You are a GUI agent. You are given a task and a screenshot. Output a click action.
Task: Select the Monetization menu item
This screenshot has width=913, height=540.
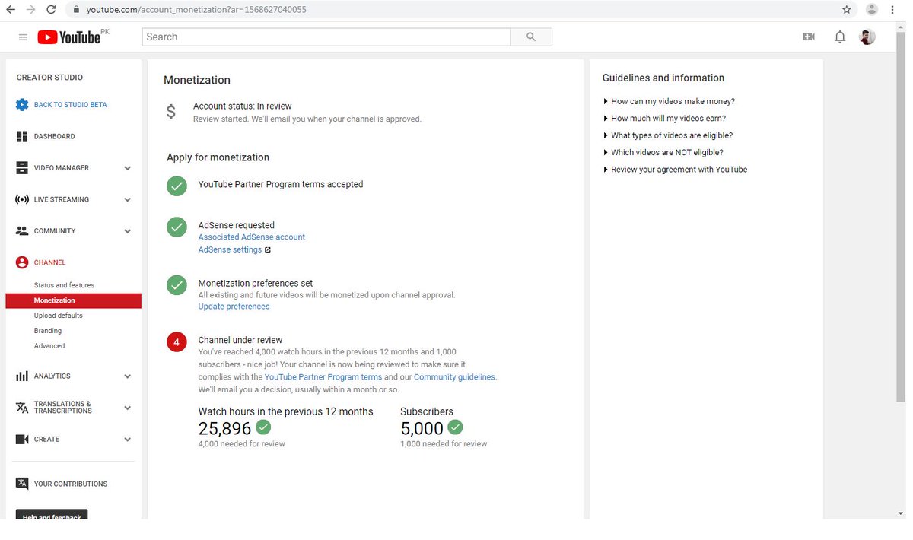73,300
